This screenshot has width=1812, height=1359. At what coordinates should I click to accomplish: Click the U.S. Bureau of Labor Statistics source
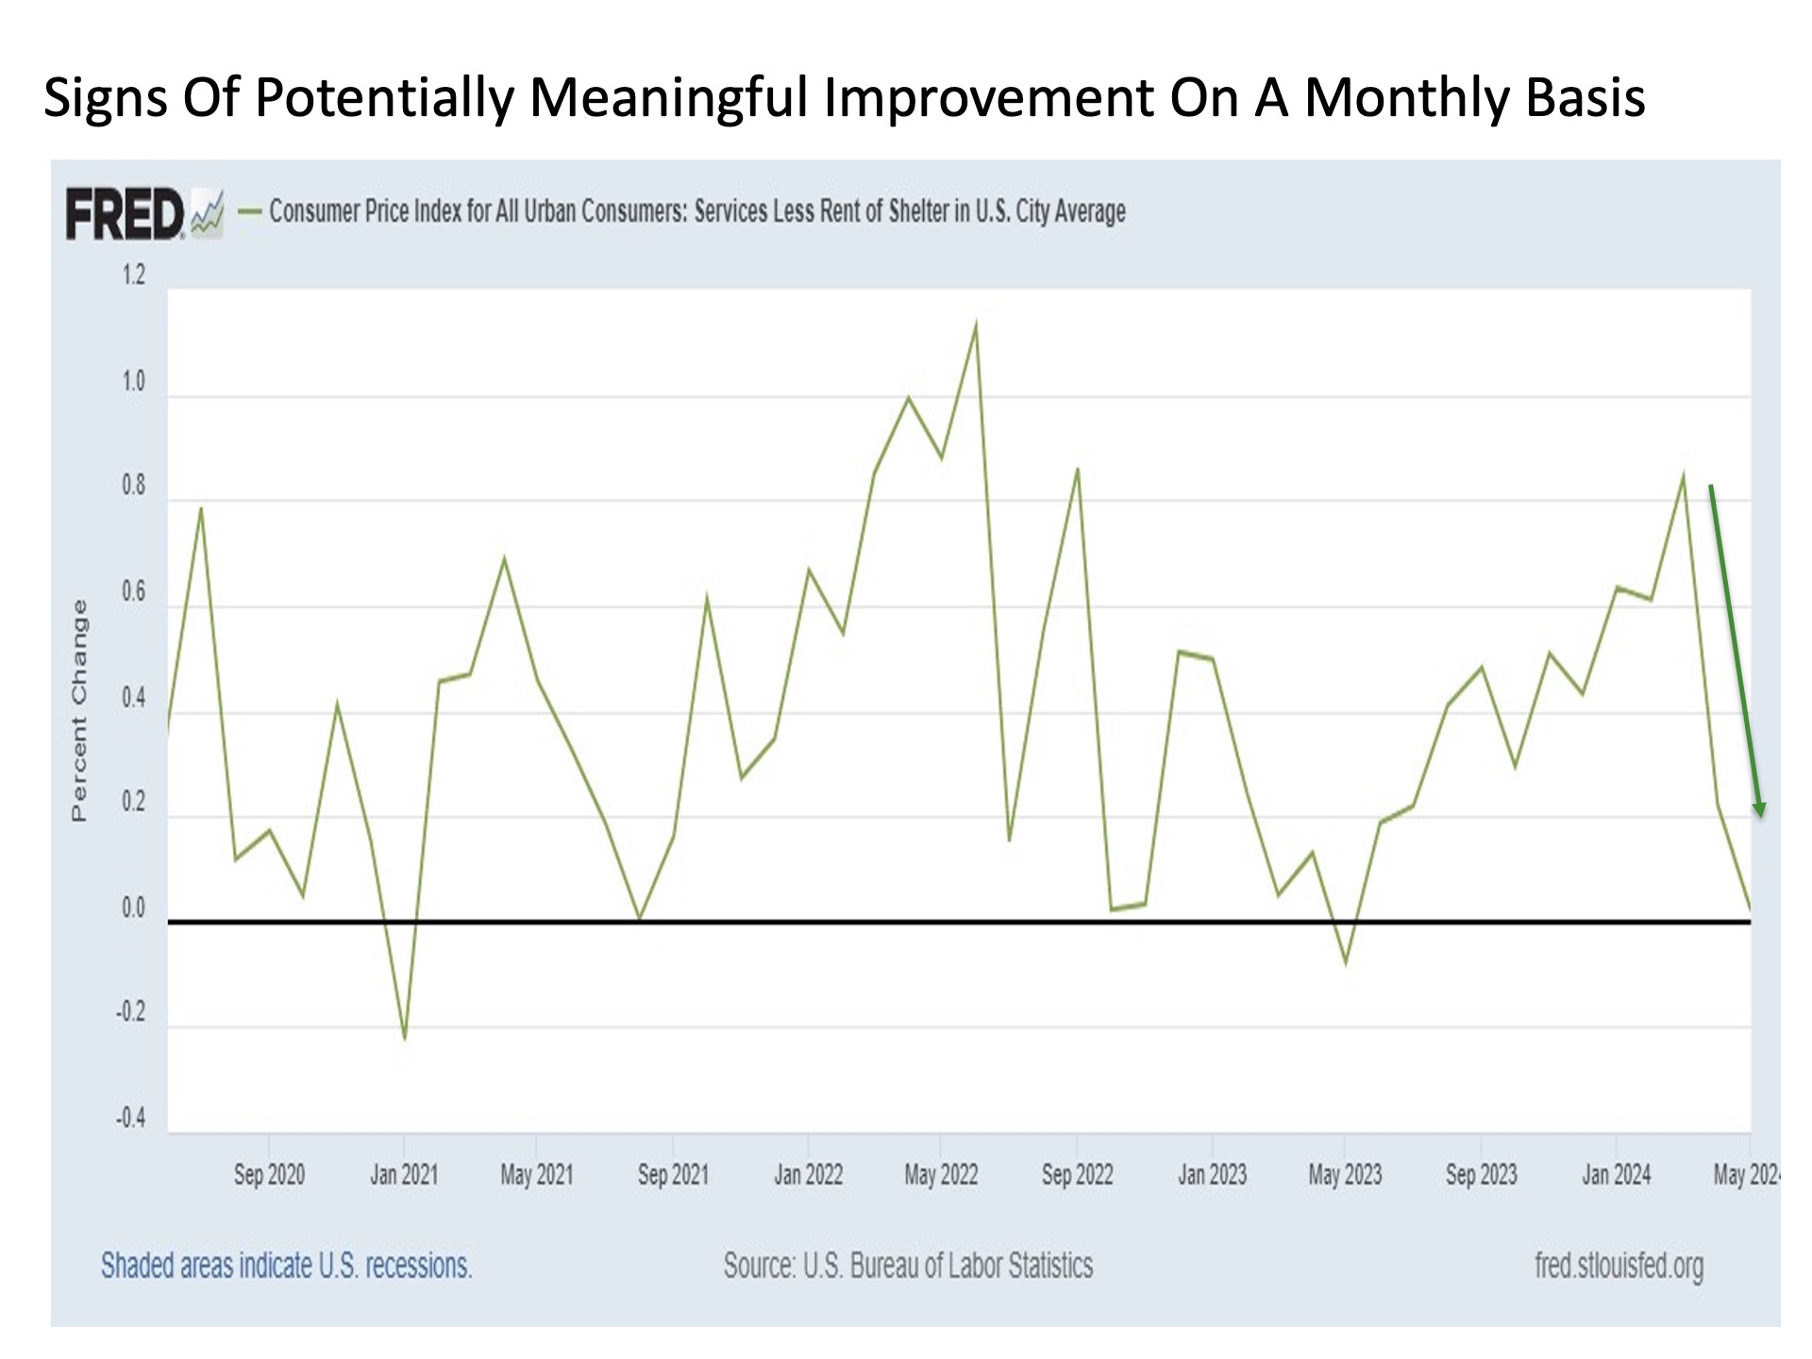(908, 1266)
